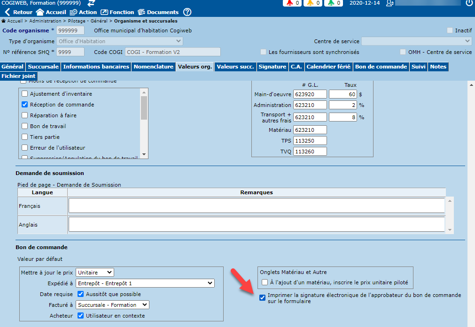Expand the Expédié à dropdown
This screenshot has width=475, height=327.
pyautogui.click(x=145, y=283)
